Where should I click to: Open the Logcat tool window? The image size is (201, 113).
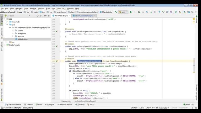tap(50, 105)
